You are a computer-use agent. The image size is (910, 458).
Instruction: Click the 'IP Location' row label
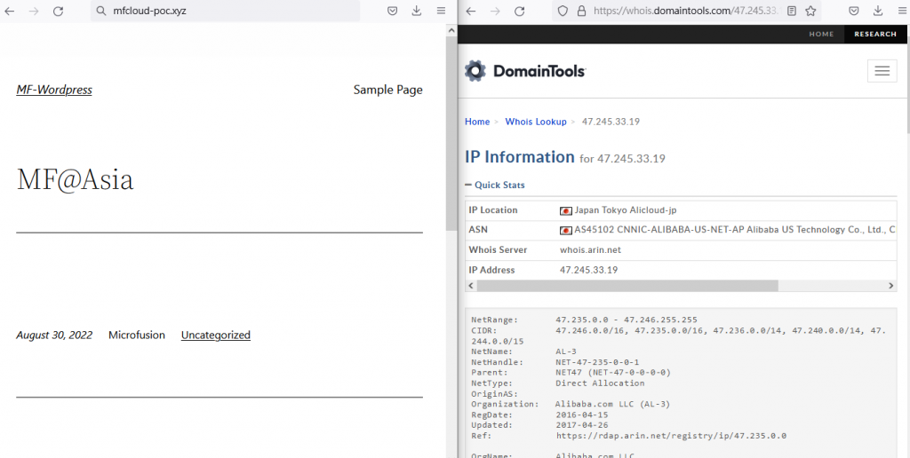492,210
